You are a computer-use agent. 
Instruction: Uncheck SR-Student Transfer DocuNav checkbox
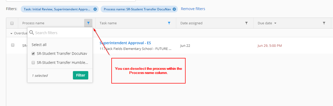pyautogui.click(x=33, y=54)
